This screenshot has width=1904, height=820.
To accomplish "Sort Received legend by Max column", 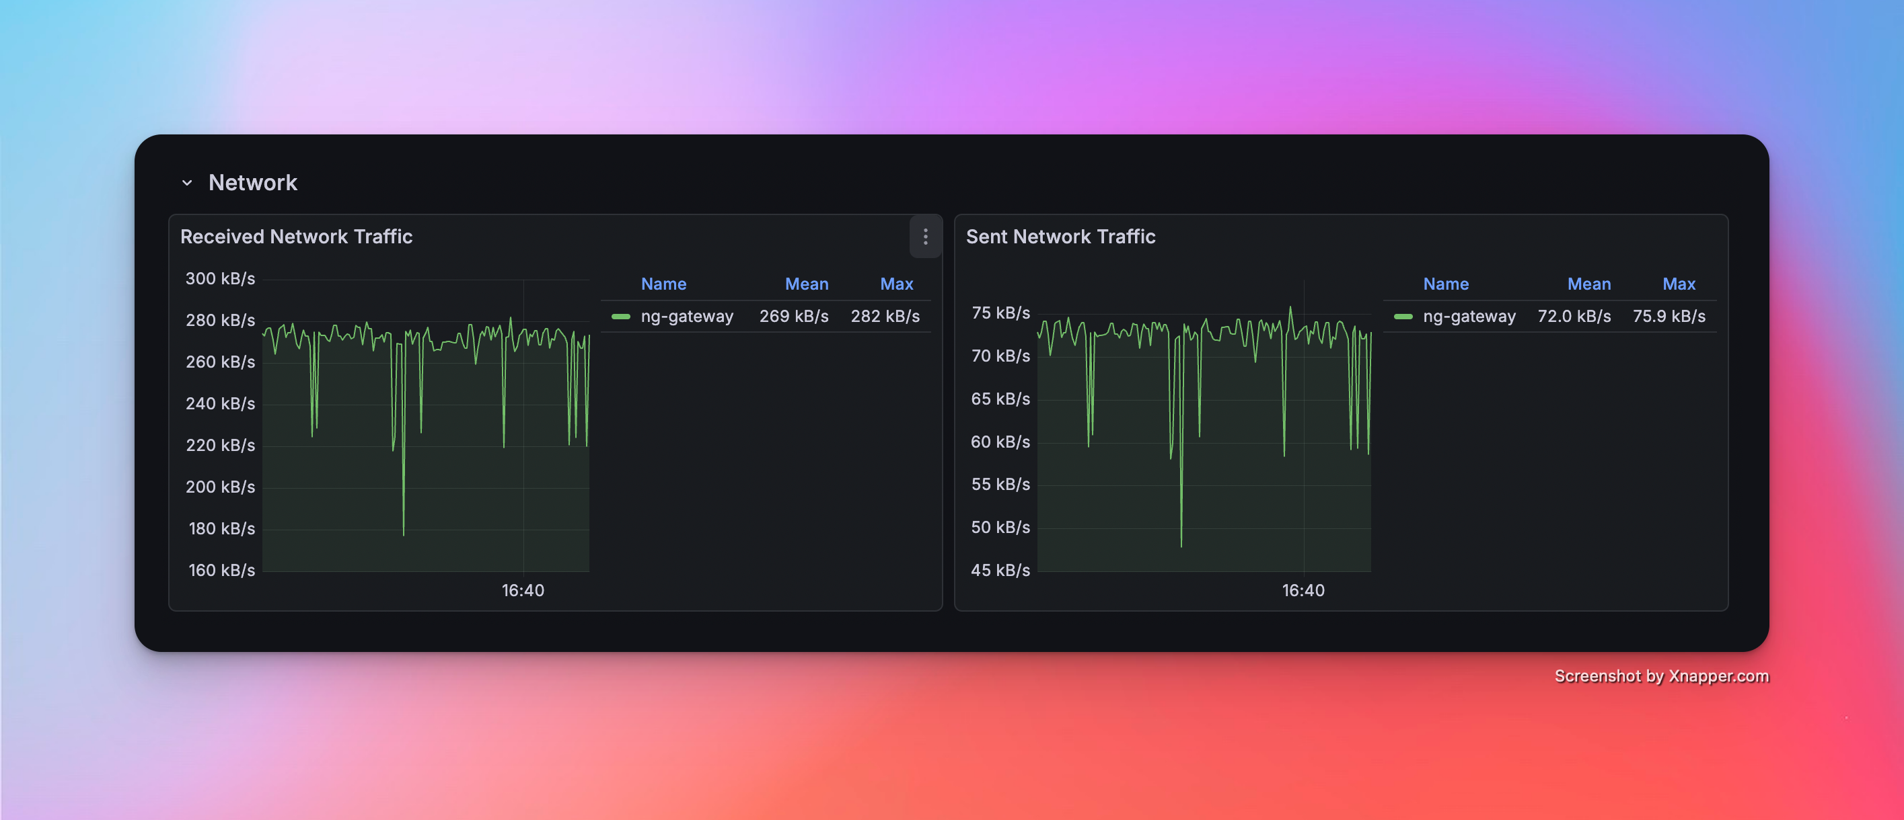I will tap(896, 284).
